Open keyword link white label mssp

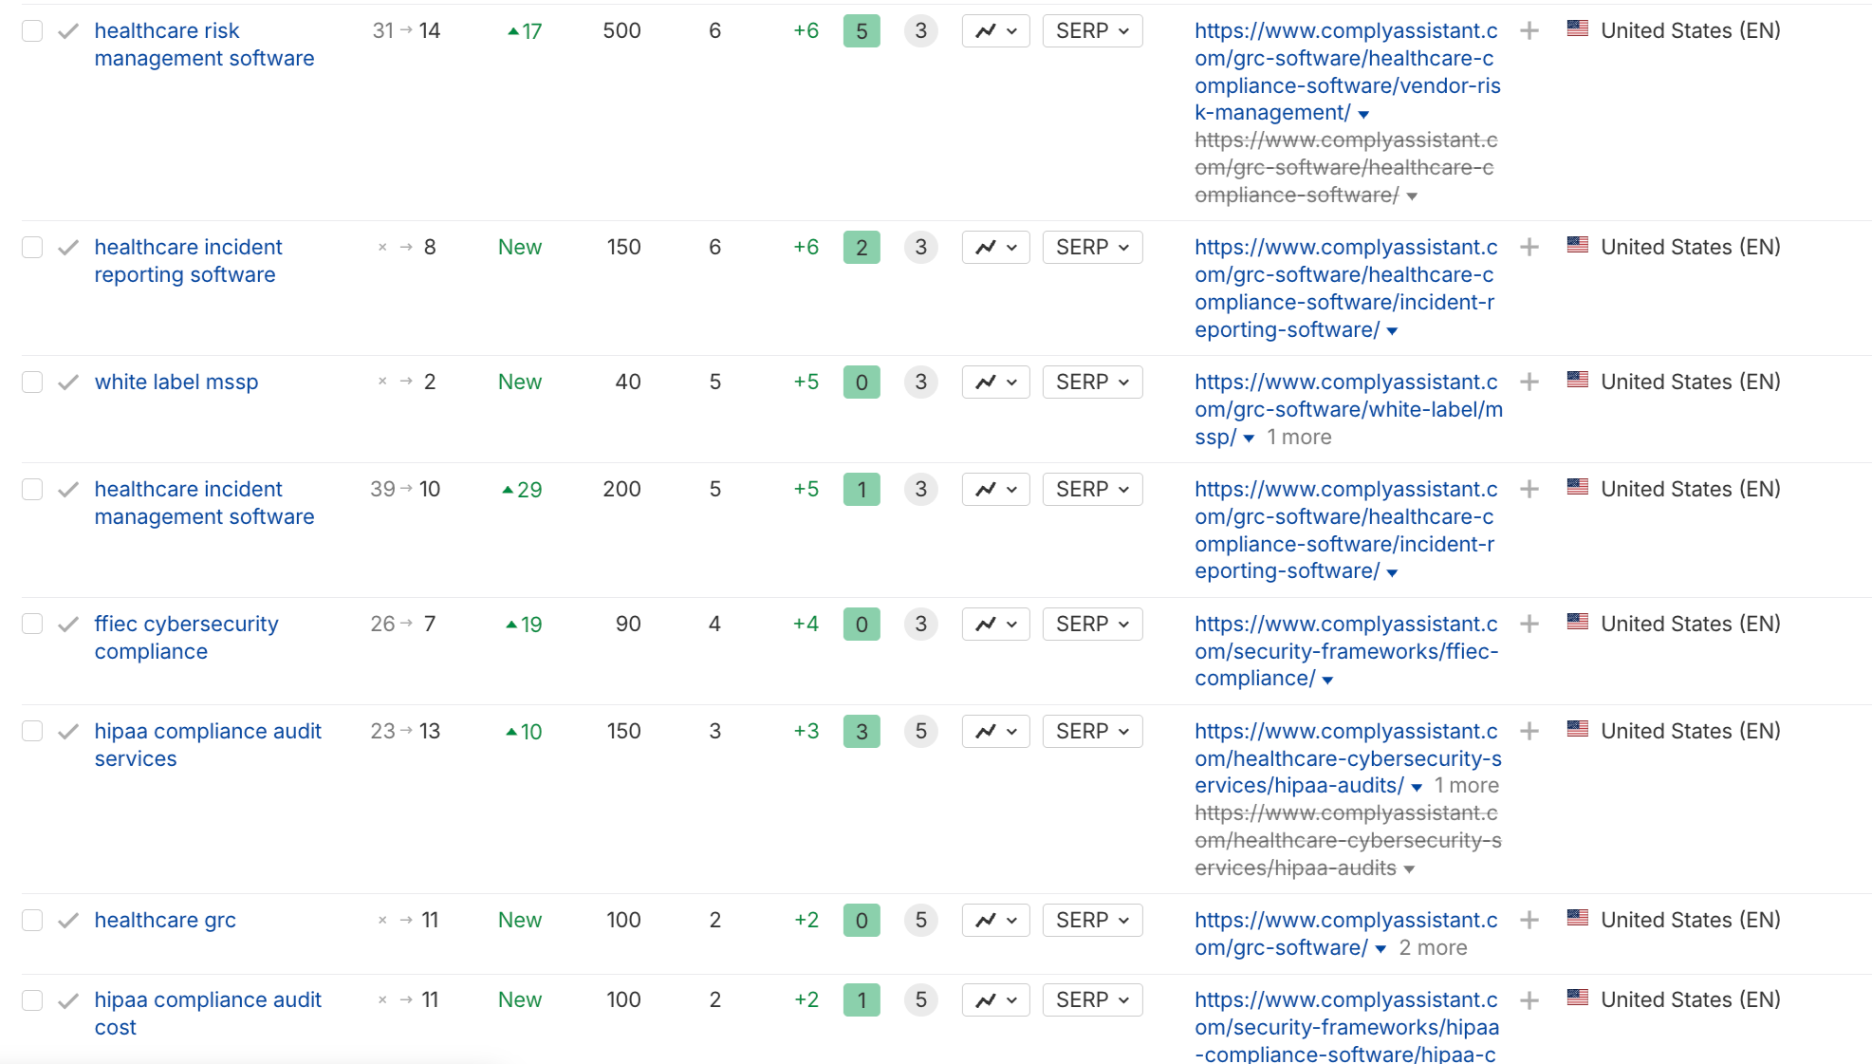[x=176, y=383]
